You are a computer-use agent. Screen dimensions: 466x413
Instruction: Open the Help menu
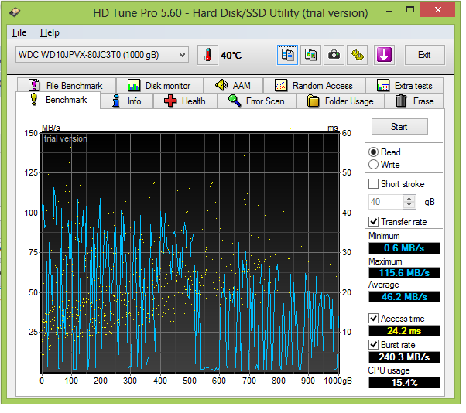50,33
